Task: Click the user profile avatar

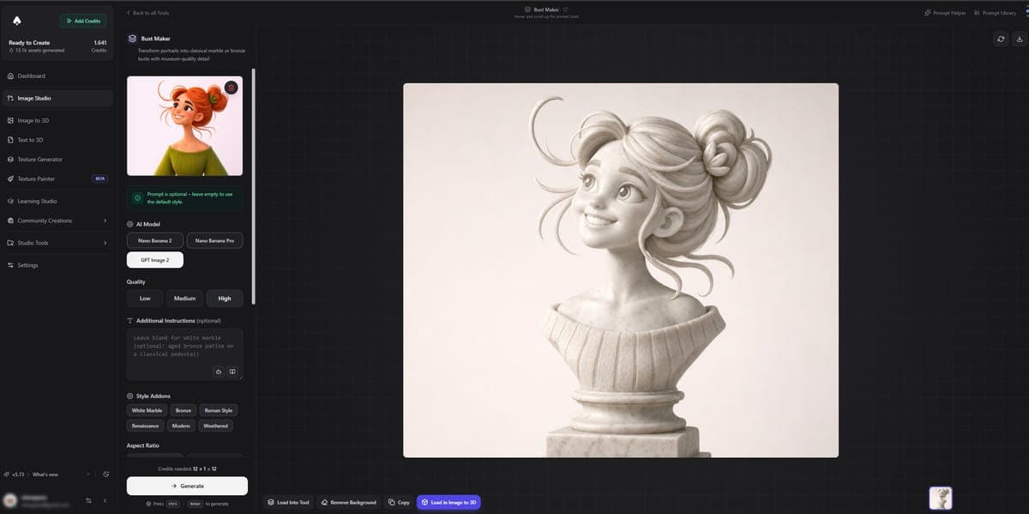Action: tap(10, 500)
